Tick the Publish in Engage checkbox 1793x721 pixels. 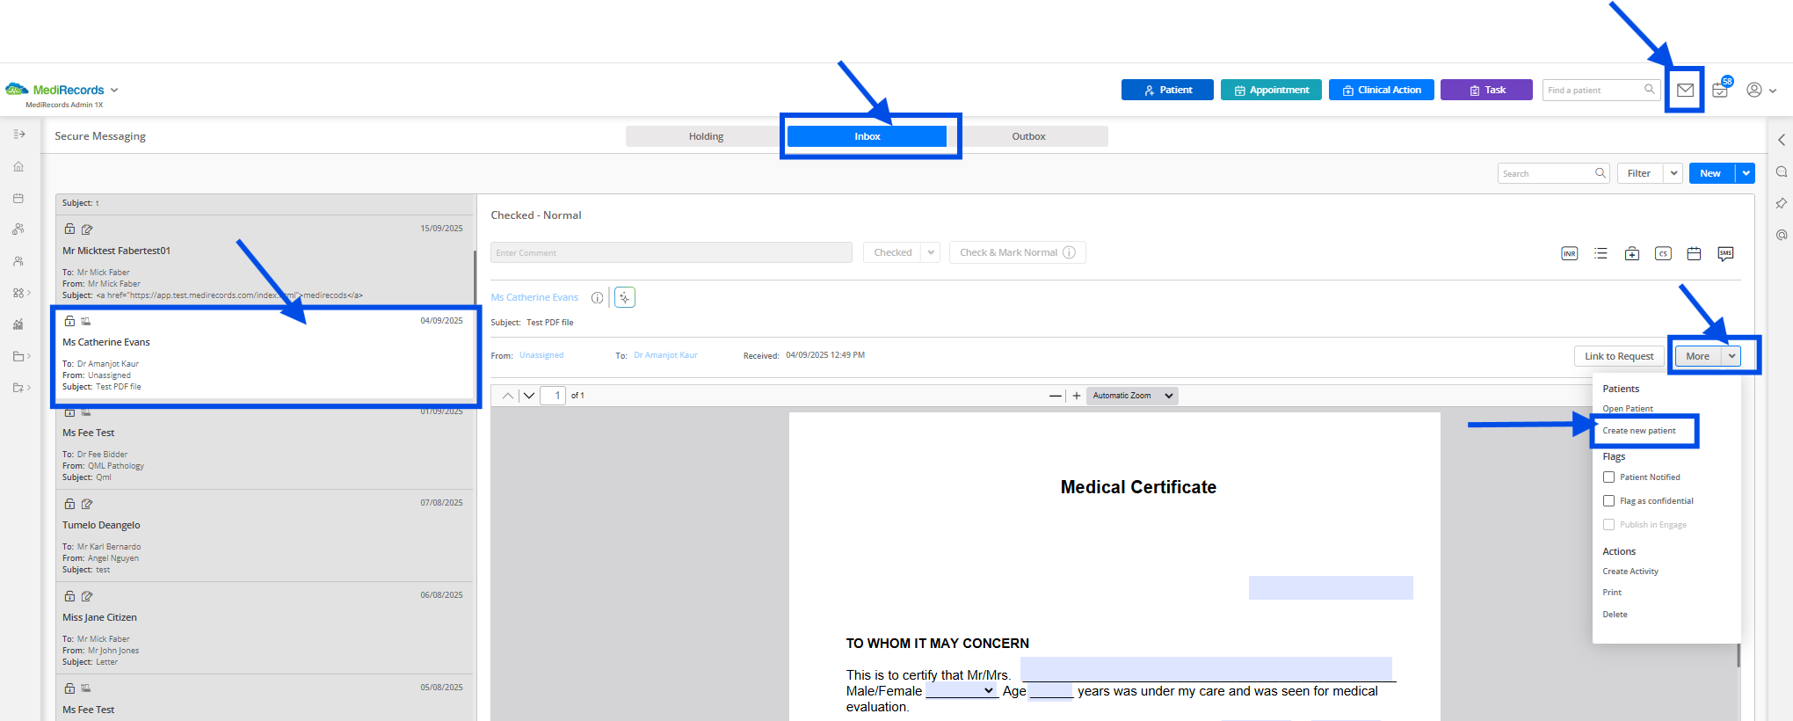click(1609, 525)
